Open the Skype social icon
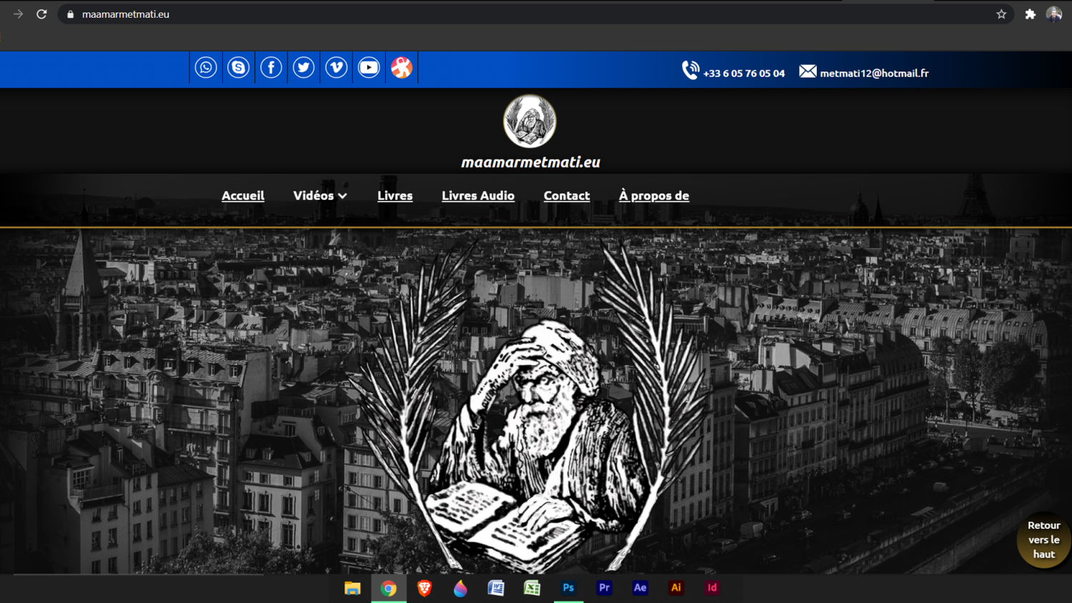Image resolution: width=1072 pixels, height=603 pixels. (239, 68)
